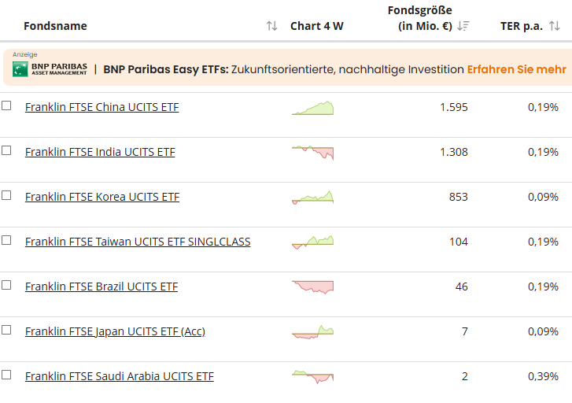Screen dimensions: 572x403
Task: Open the Franklin FTSE India 4-week chart
Action: click(x=312, y=153)
